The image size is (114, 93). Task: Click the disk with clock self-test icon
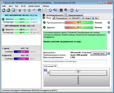(24, 10)
